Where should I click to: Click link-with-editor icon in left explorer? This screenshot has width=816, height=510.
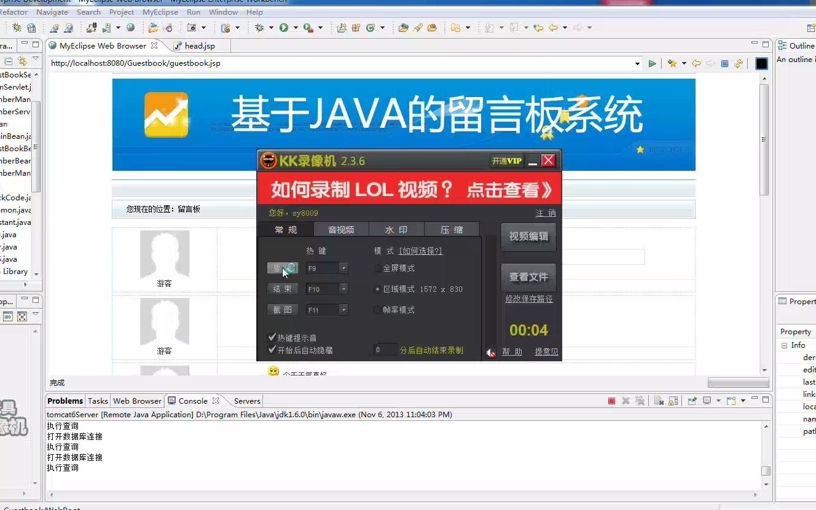(22, 61)
